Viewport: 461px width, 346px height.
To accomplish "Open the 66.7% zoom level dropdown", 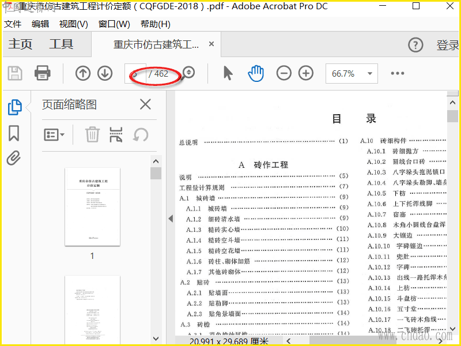I will (x=352, y=73).
